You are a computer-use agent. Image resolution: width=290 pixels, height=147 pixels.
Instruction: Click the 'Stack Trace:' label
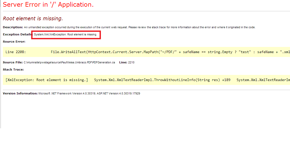tap(13, 70)
